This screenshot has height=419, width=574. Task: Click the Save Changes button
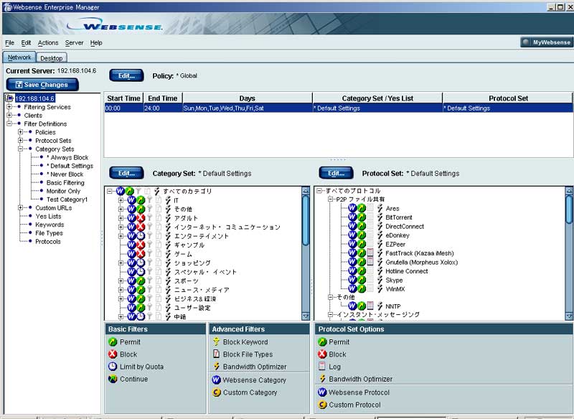[42, 85]
